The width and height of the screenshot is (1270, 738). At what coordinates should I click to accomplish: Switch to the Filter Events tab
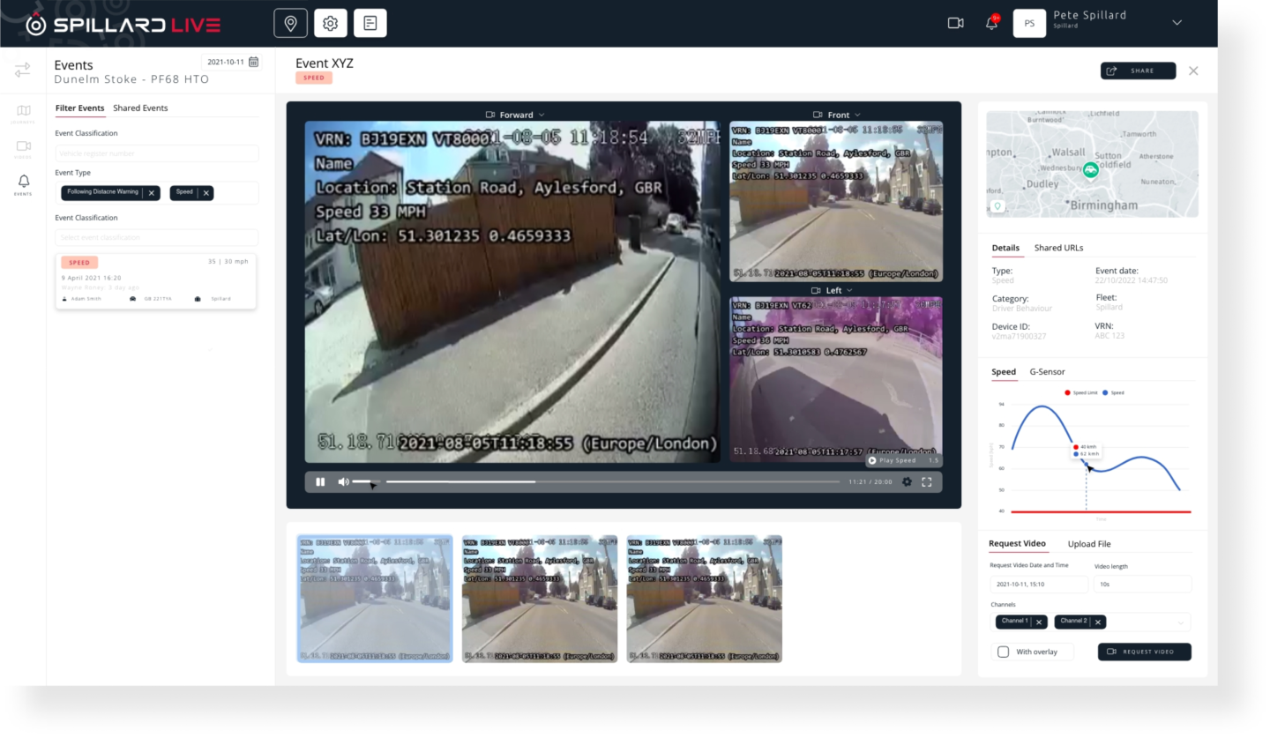coord(79,108)
